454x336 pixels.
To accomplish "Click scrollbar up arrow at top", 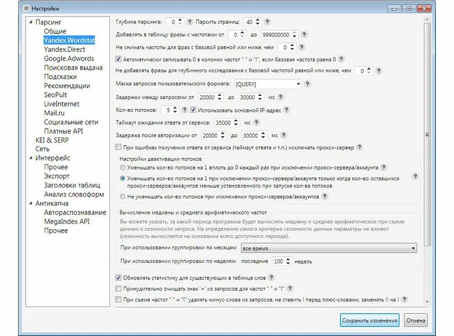I will coord(427,19).
